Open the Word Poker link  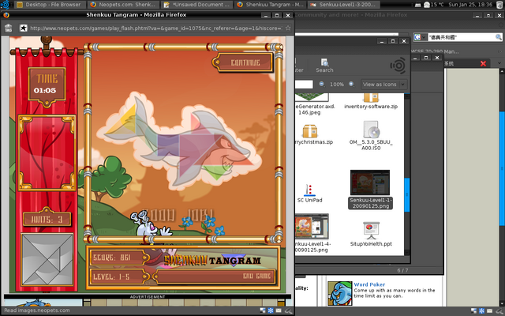tap(369, 284)
